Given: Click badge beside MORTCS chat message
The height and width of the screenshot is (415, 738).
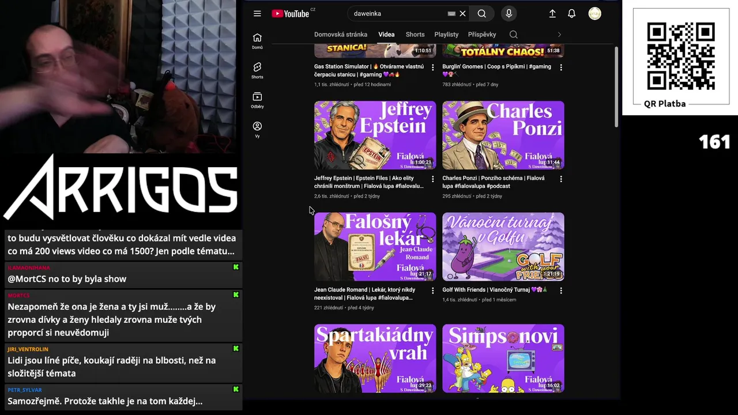Looking at the screenshot, I should click(236, 295).
